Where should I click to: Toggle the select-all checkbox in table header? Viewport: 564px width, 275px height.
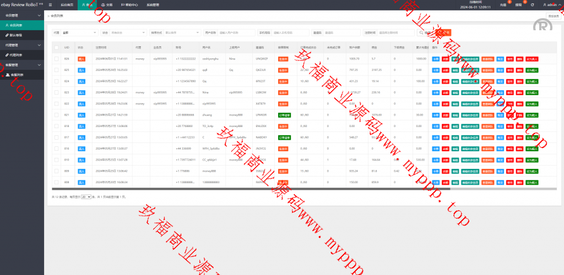(x=56, y=48)
